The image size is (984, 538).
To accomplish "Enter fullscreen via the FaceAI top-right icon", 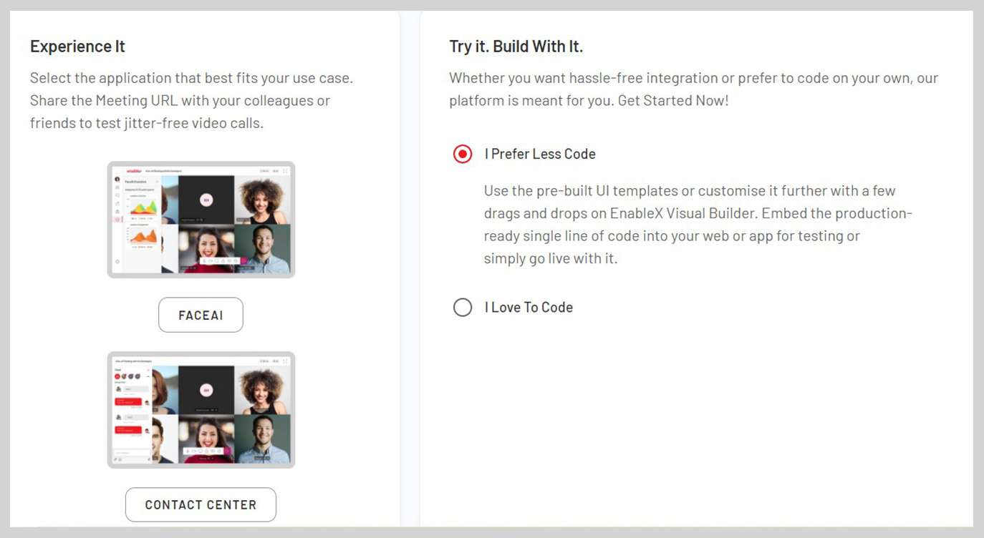I will coord(285,170).
